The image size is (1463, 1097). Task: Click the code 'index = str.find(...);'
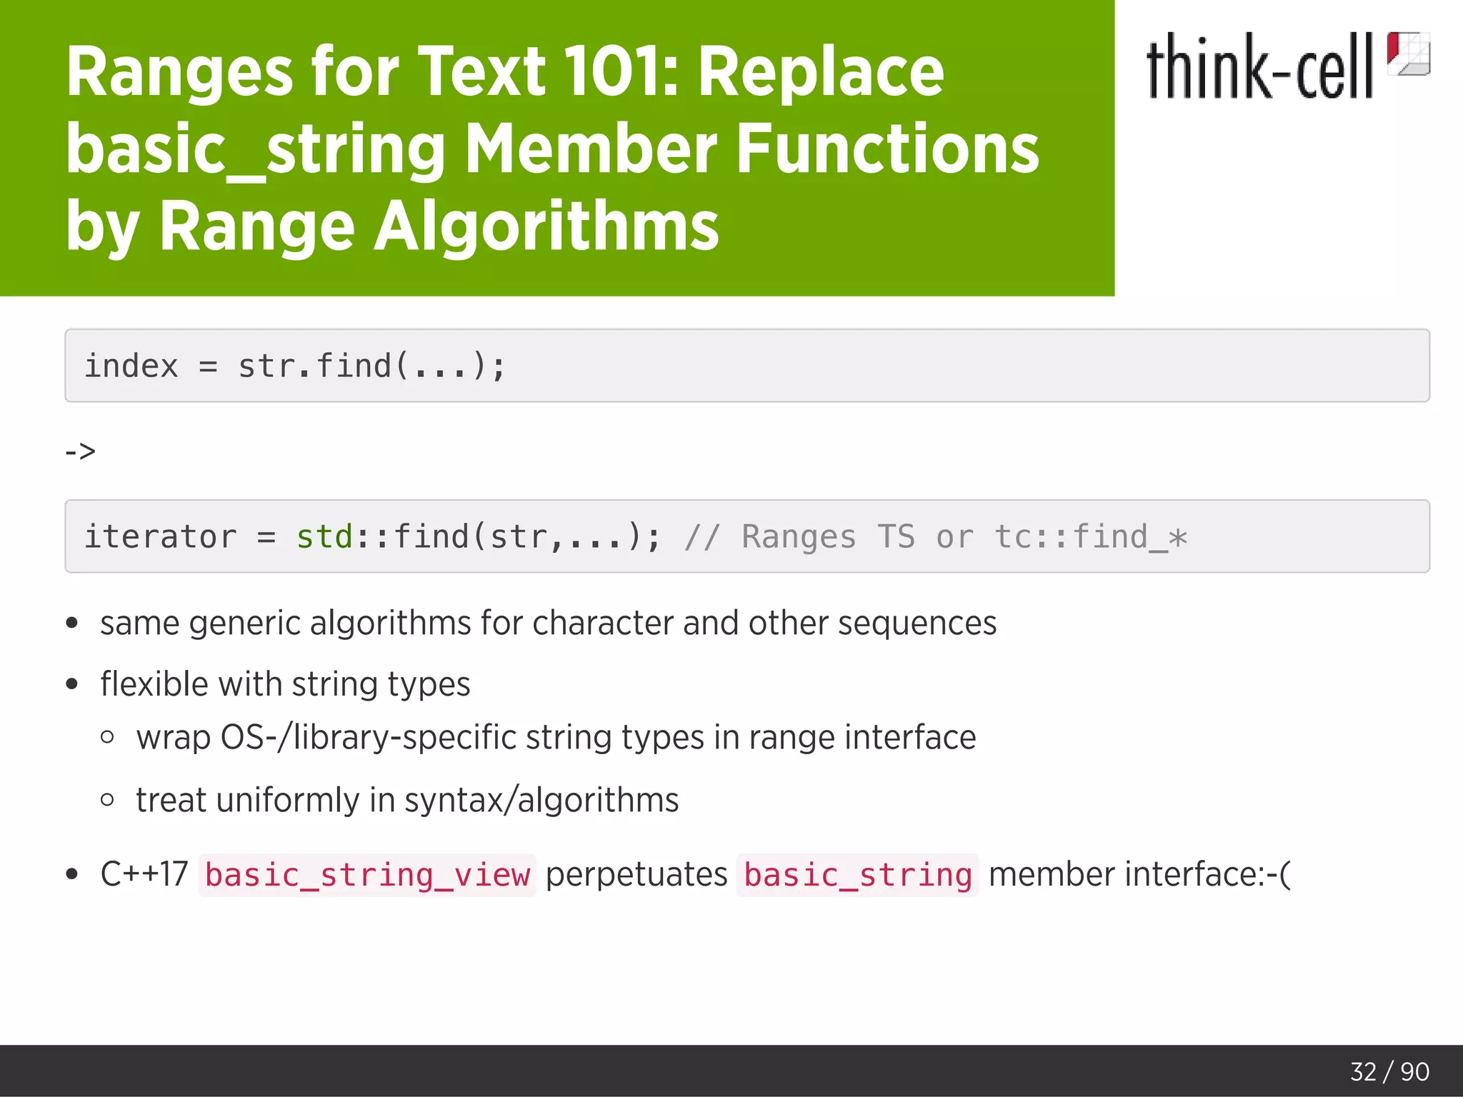pyautogui.click(x=295, y=366)
